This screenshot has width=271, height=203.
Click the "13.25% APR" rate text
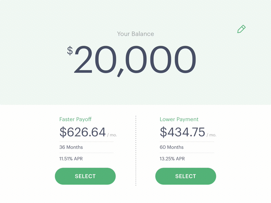[172, 159]
